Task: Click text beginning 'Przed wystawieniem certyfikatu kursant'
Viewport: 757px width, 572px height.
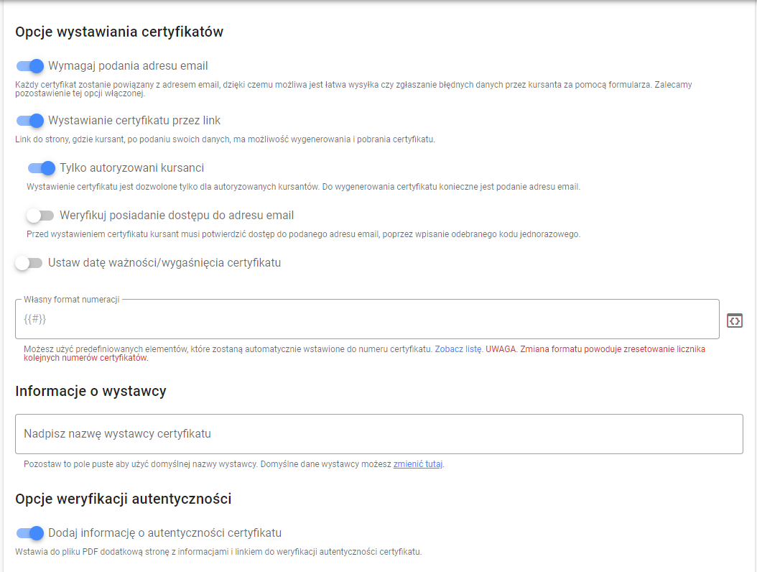Action: (x=303, y=234)
